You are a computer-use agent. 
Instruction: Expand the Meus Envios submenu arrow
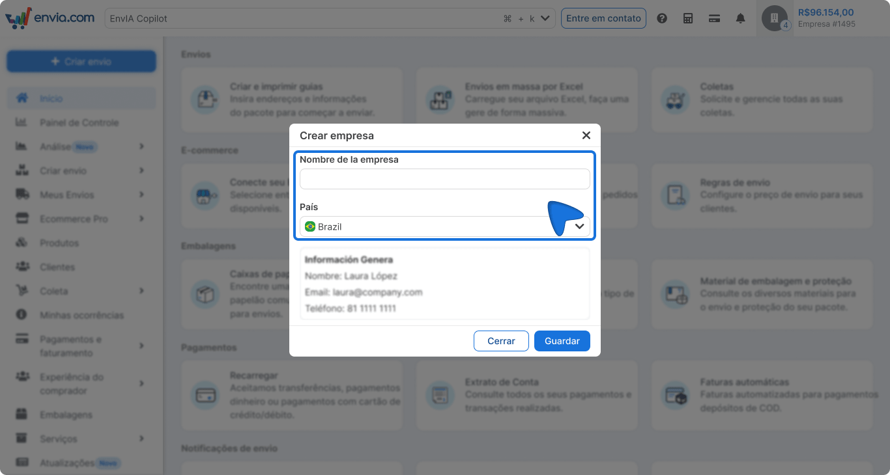pos(141,195)
